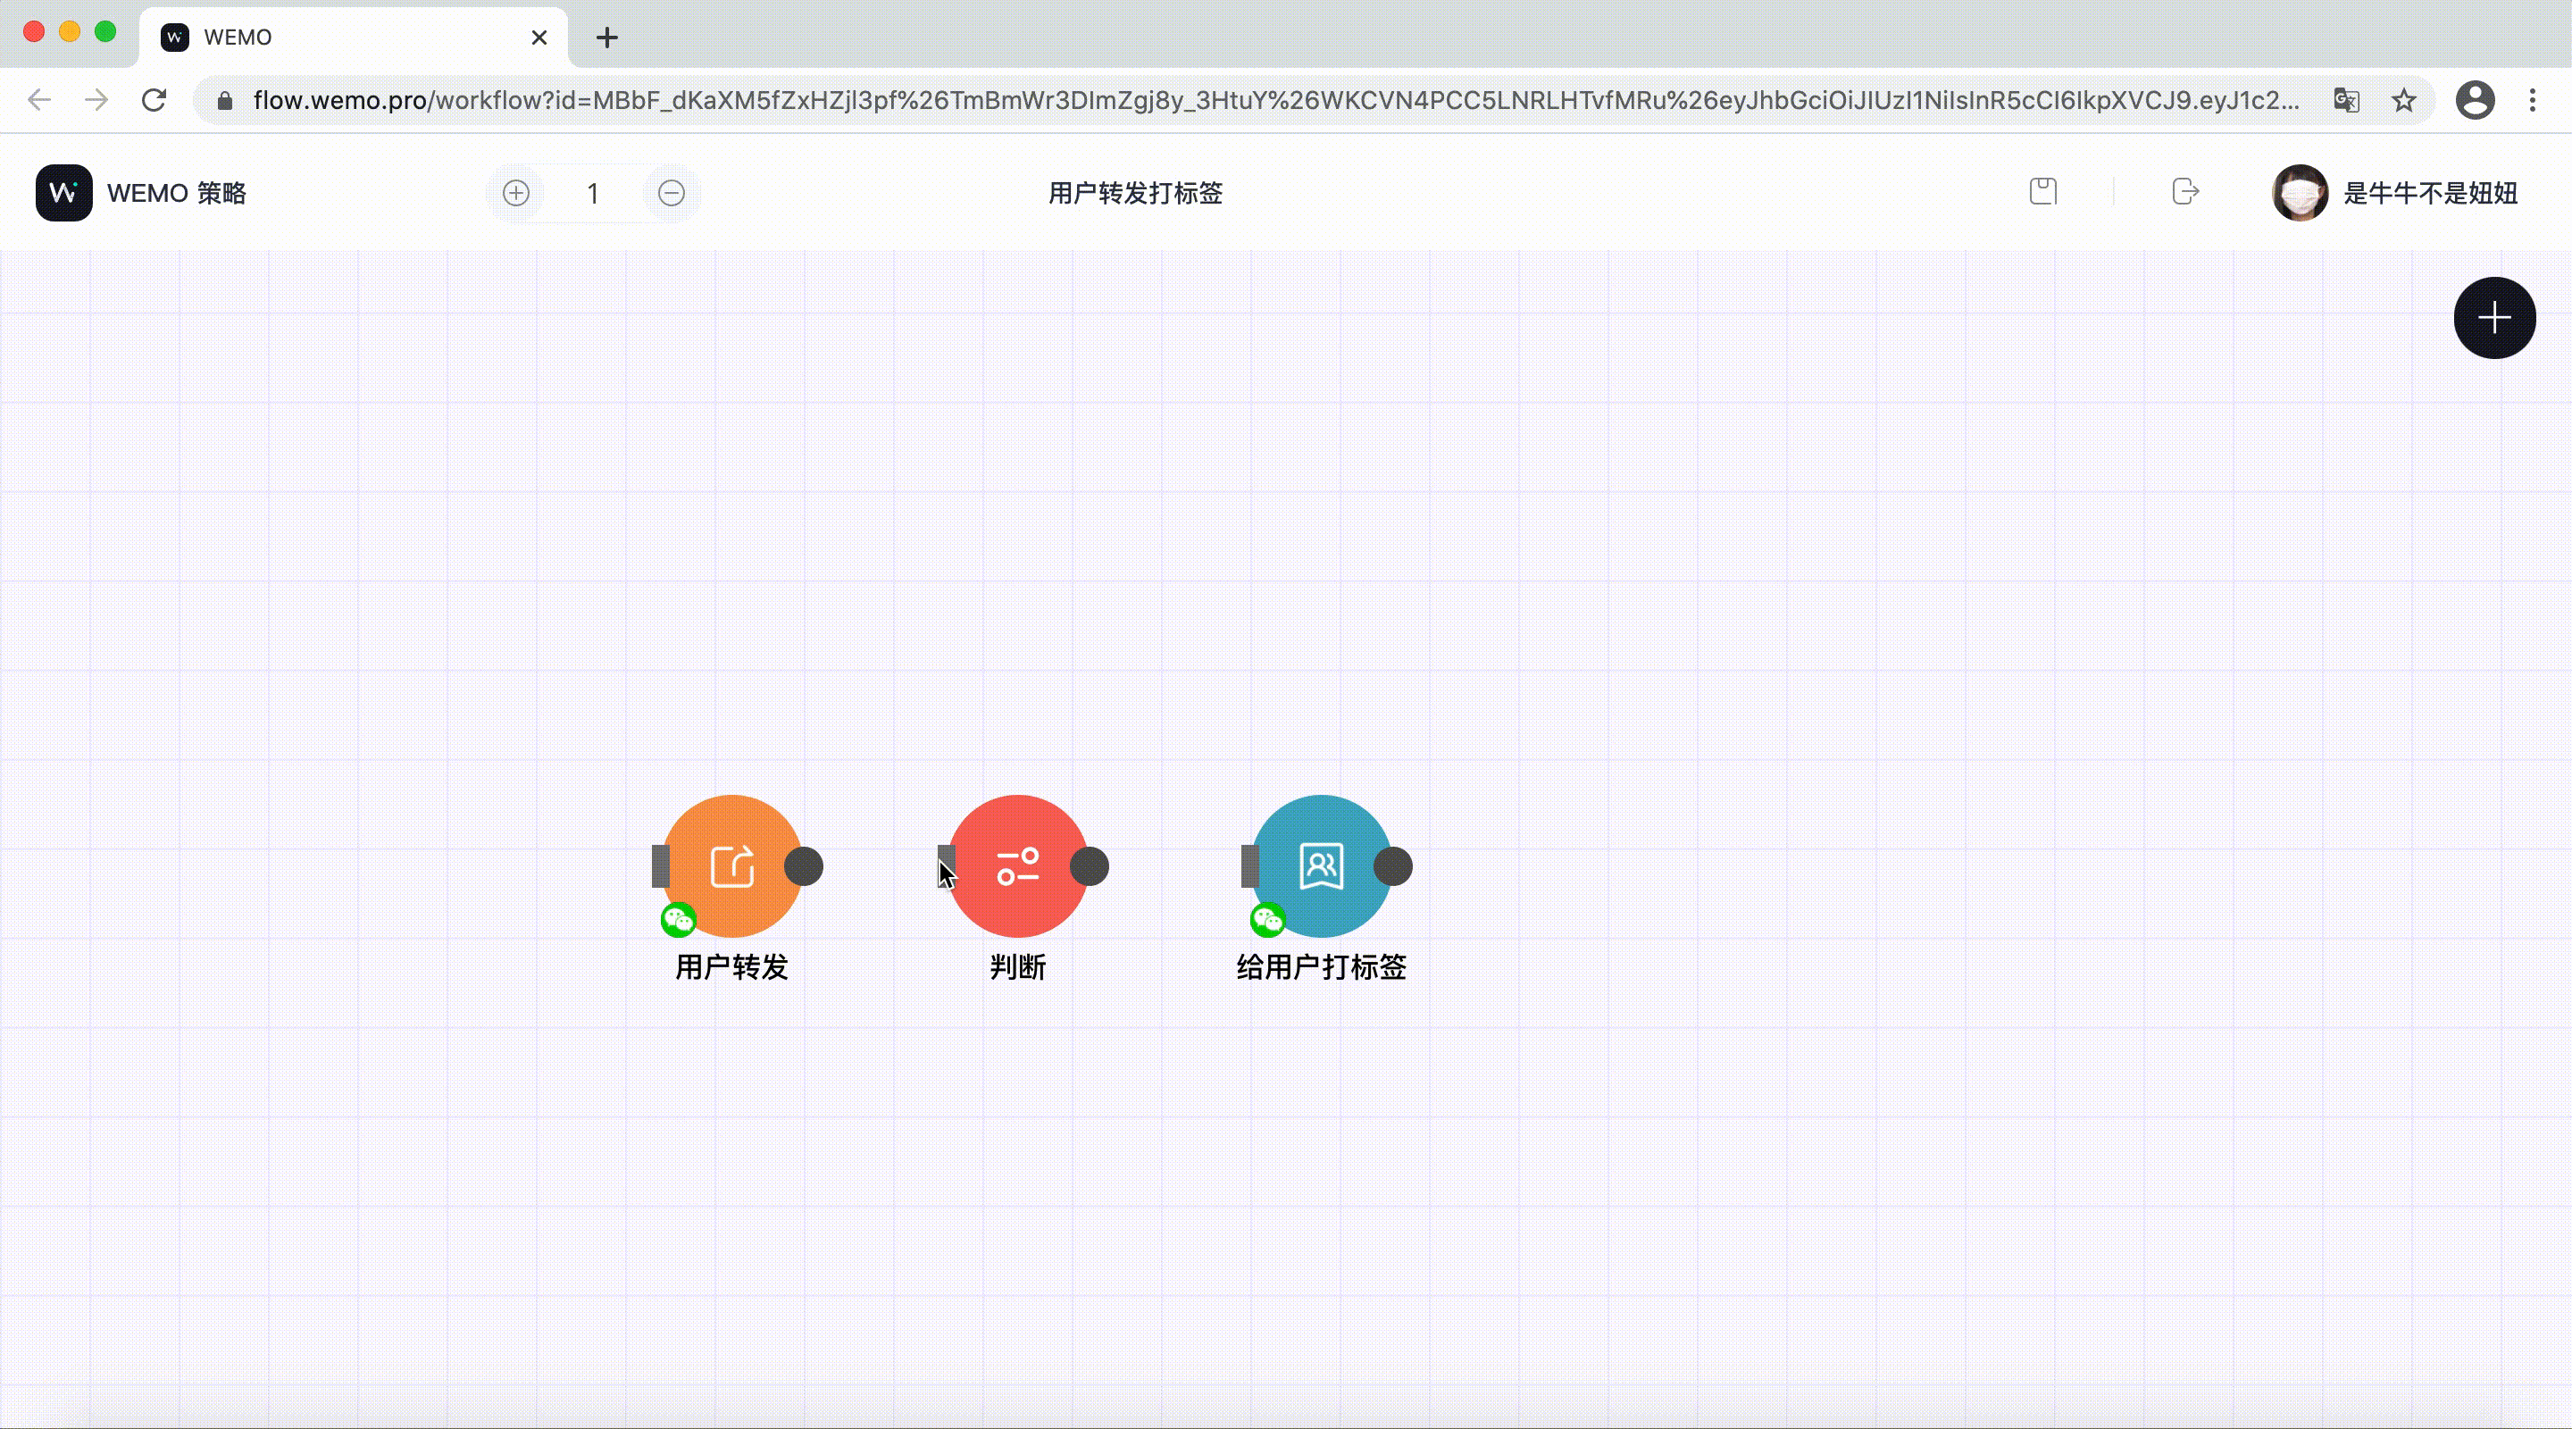Decrease zoom with the circled minus
The image size is (2572, 1429).
pyautogui.click(x=672, y=193)
